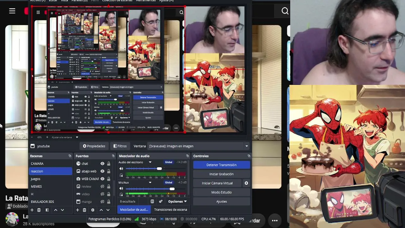
Task: Open scene filters icon in Escenas toolbar
Action: point(47,210)
